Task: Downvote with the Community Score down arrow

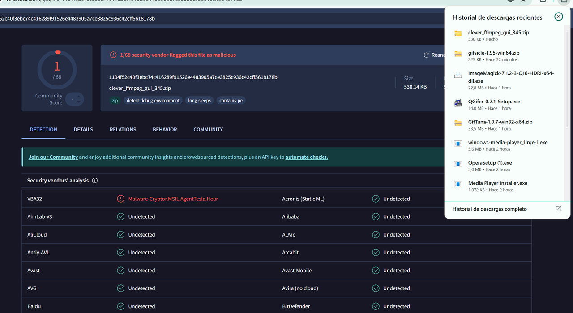Action: (x=79, y=102)
